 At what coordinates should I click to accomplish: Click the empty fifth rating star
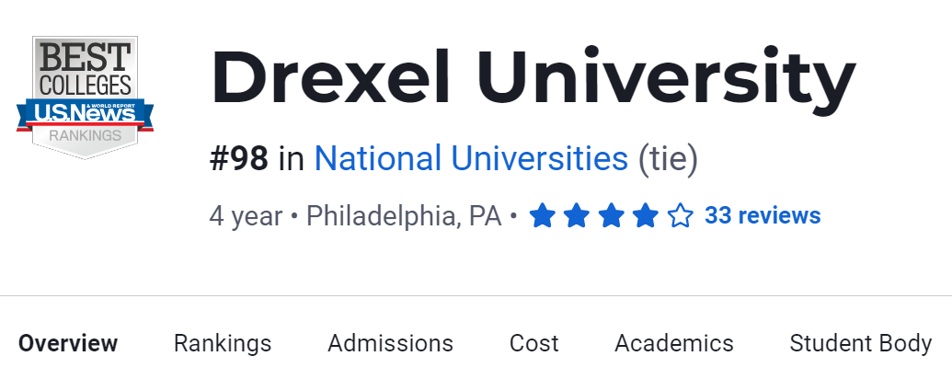(x=680, y=216)
